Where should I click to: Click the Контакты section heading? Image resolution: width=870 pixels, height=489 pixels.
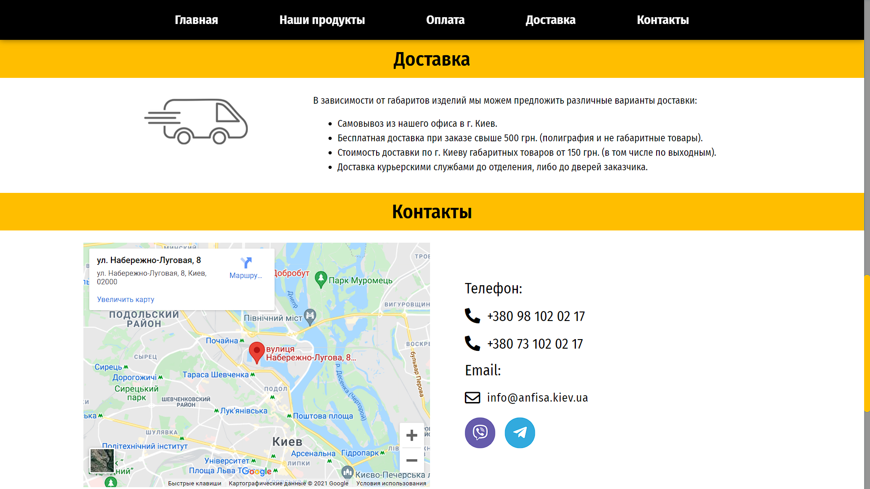pos(432,212)
